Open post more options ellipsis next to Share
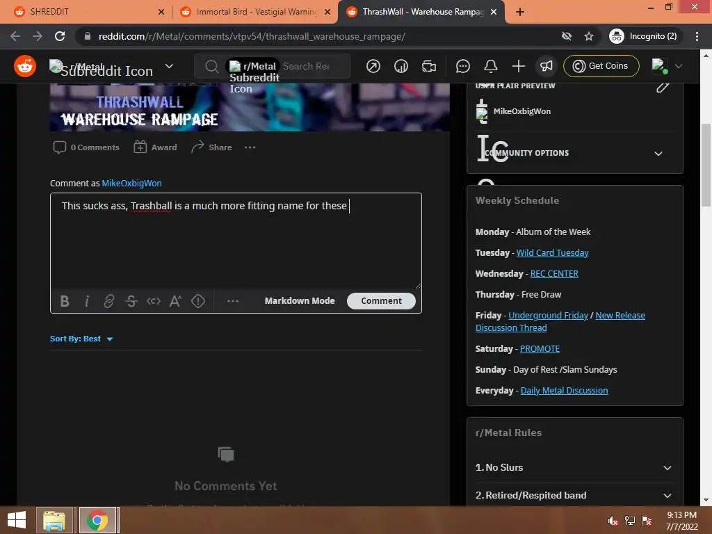 250,147
